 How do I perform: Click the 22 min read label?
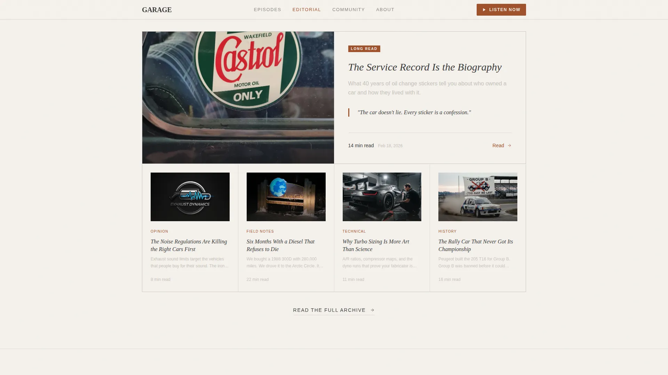click(x=257, y=280)
